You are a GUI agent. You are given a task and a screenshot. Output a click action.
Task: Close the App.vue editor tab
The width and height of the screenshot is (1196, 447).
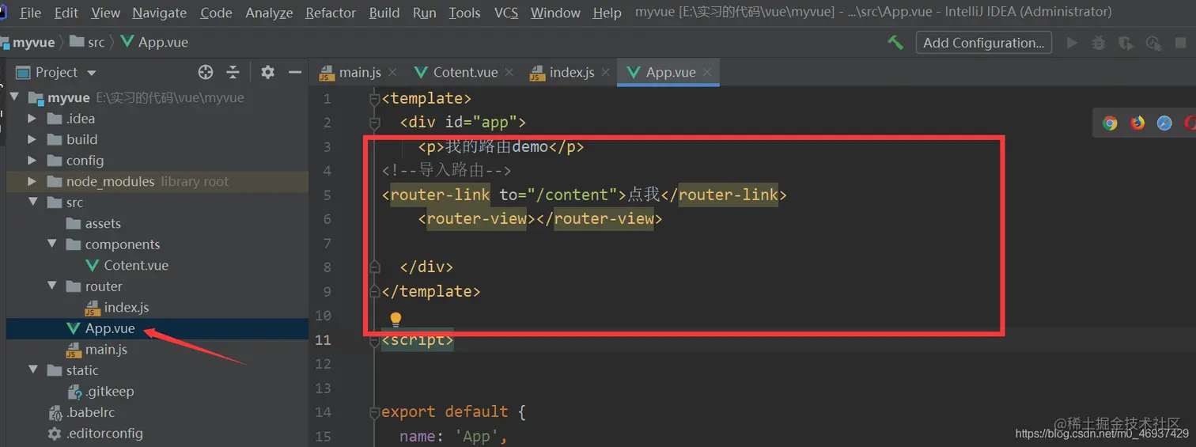point(707,72)
